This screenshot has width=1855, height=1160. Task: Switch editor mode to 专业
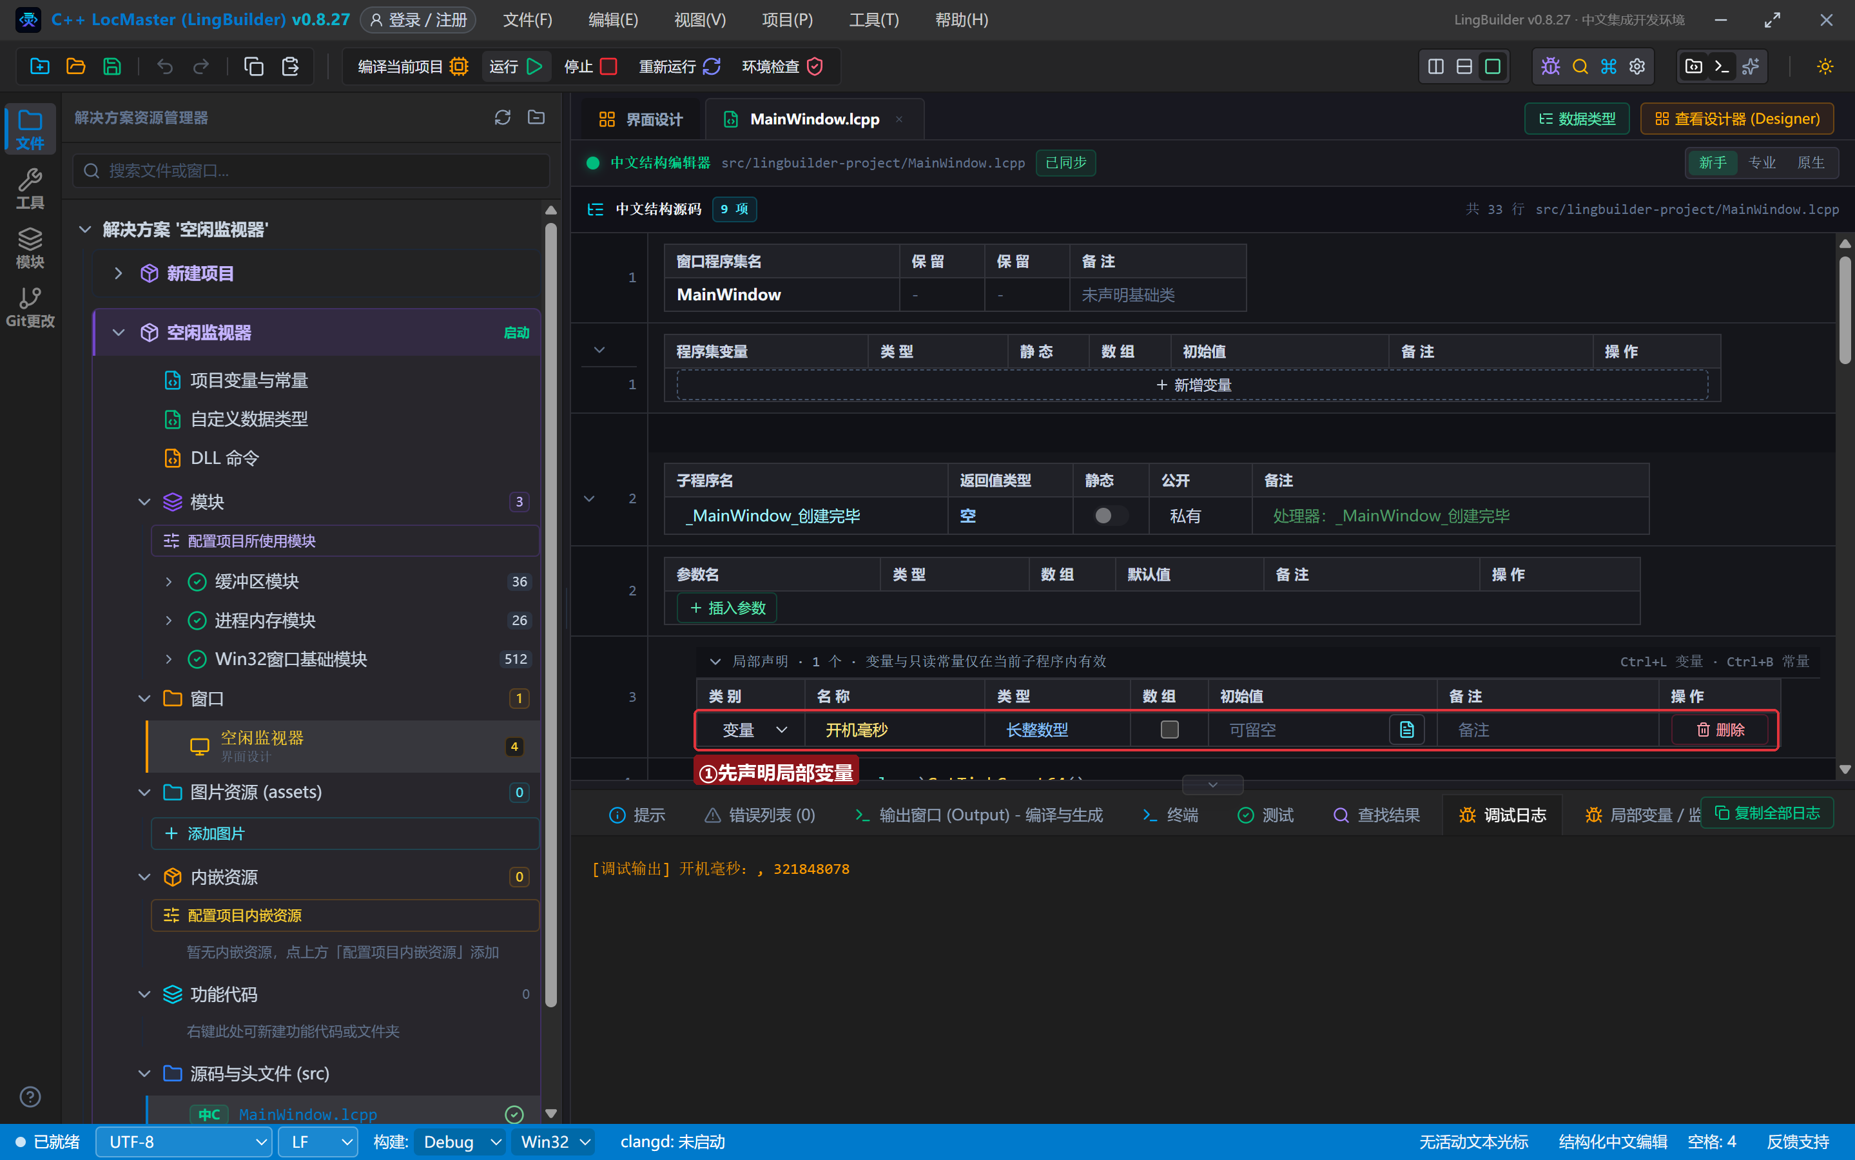pos(1762,162)
